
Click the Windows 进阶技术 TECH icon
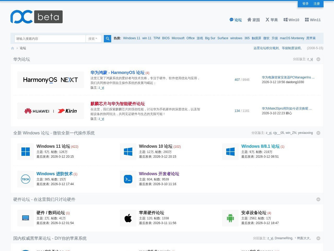click(x=26, y=179)
